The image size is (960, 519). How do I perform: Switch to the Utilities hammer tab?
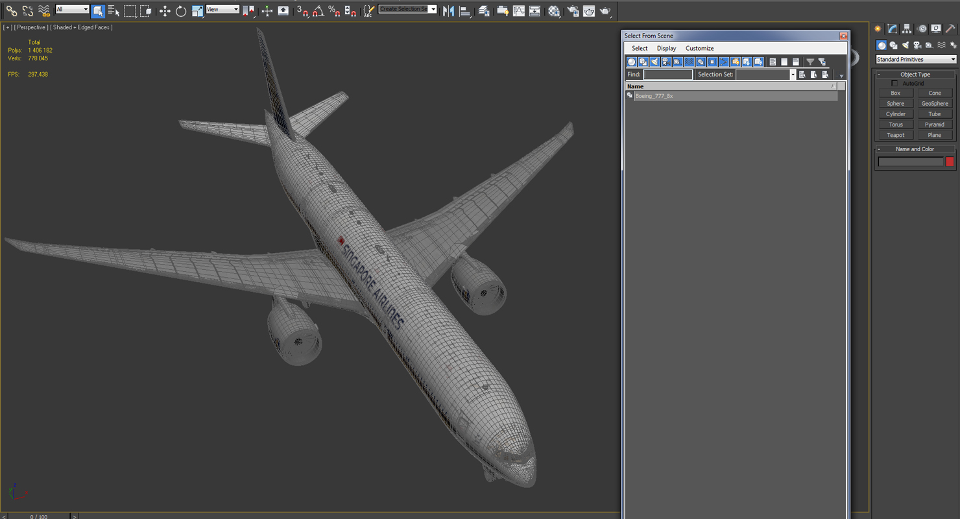tap(950, 29)
